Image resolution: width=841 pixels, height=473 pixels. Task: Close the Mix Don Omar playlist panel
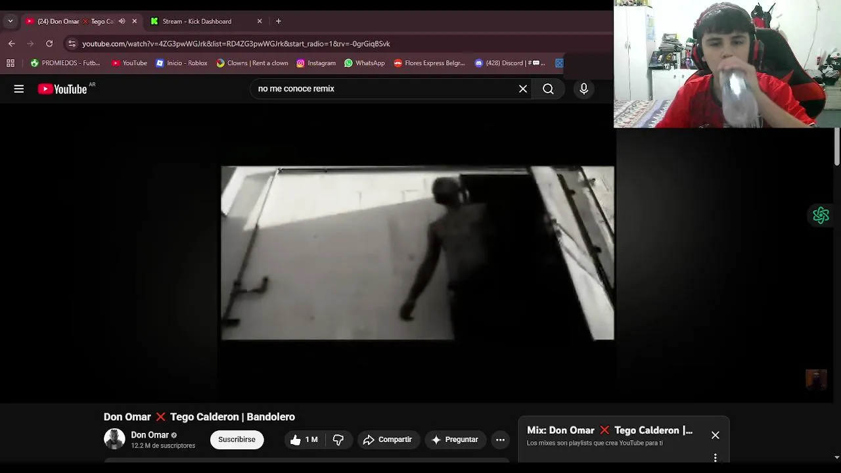(x=716, y=435)
